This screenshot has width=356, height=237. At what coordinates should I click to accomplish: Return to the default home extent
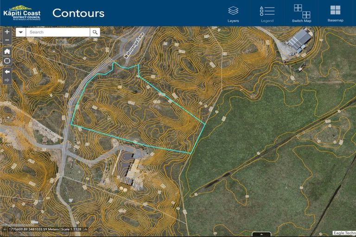(x=7, y=51)
